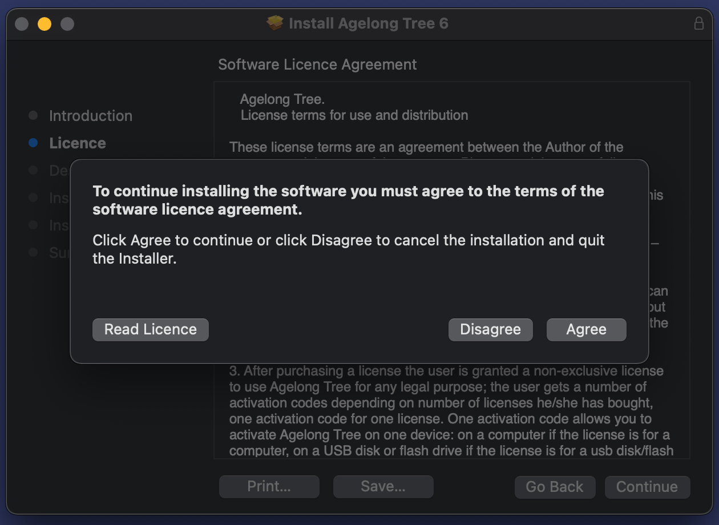The height and width of the screenshot is (525, 719).
Task: Minimize the window with yellow button
Action: coord(45,24)
